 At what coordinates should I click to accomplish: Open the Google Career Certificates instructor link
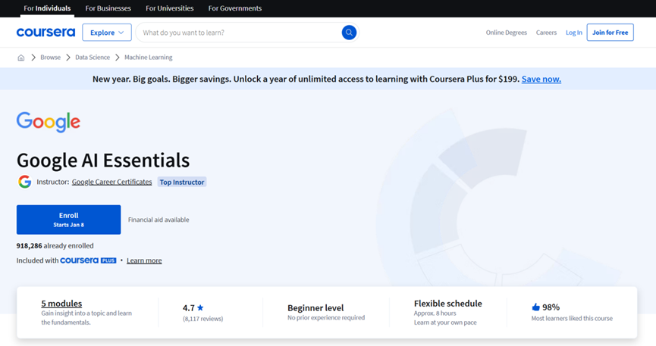pos(111,182)
